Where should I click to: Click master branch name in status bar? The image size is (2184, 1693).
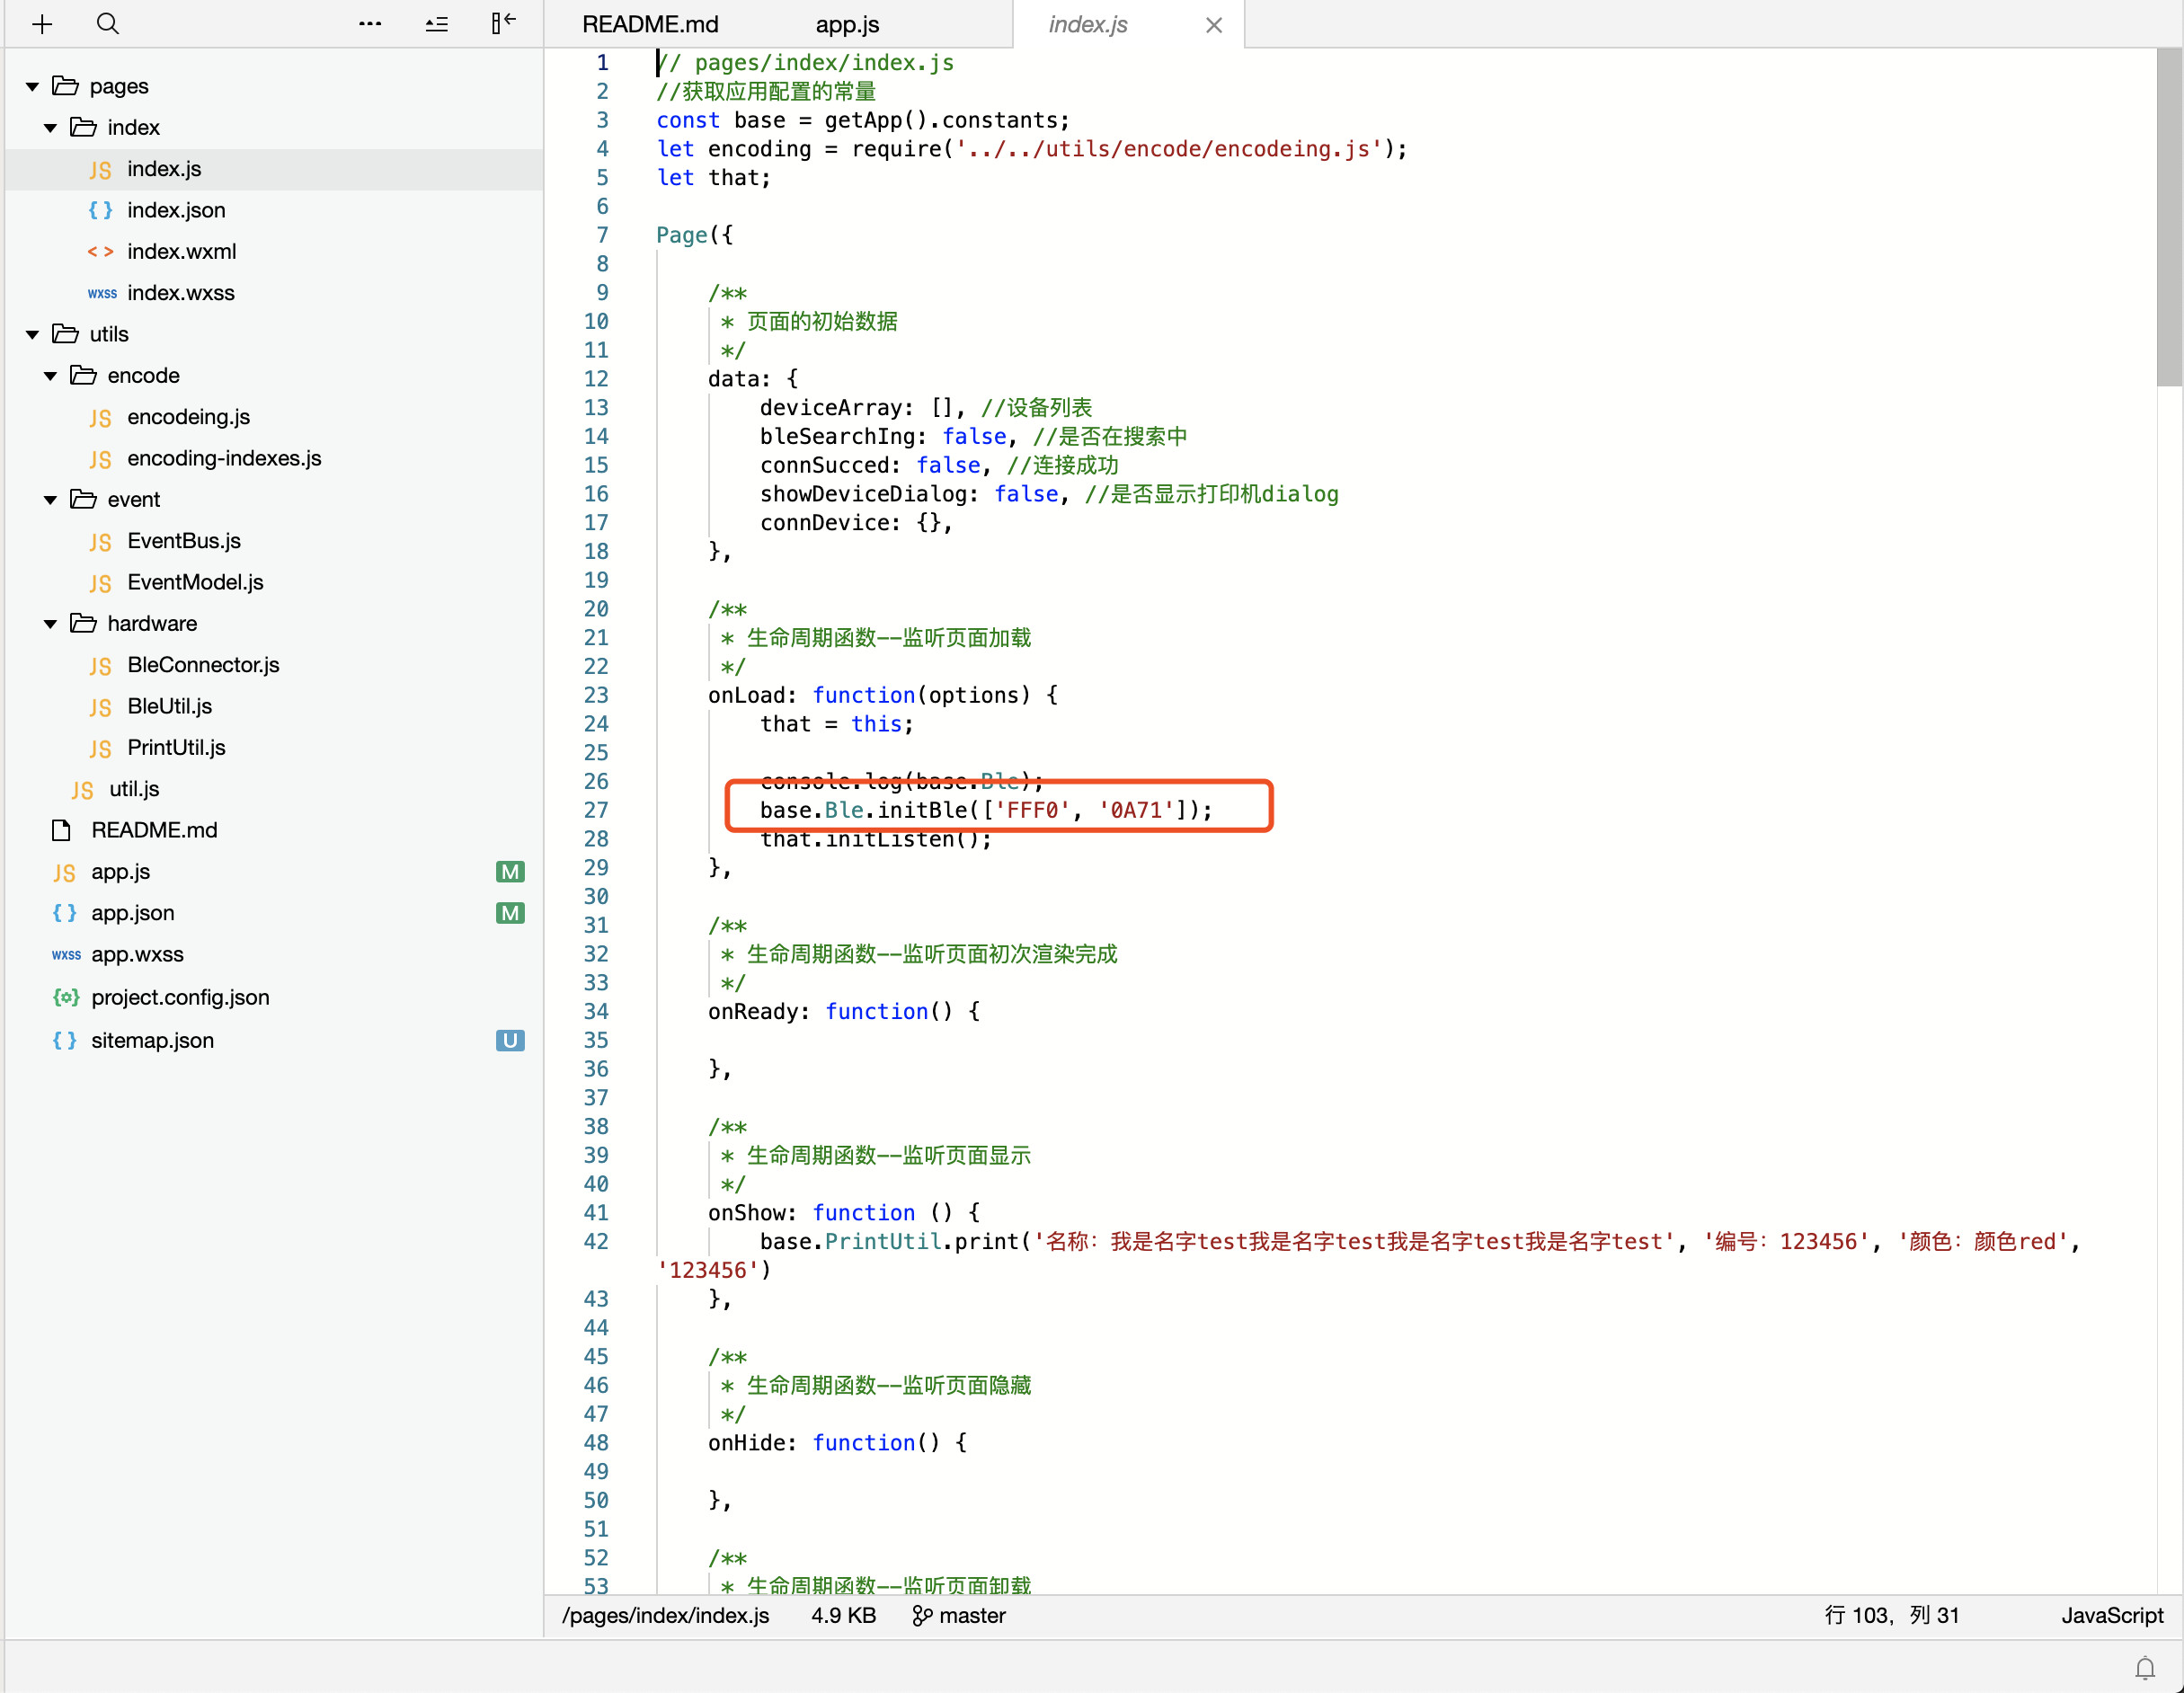[972, 1615]
